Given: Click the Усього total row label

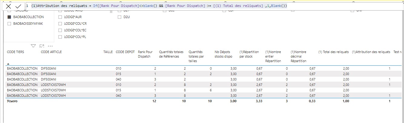Looking at the screenshot, I should (12, 101).
